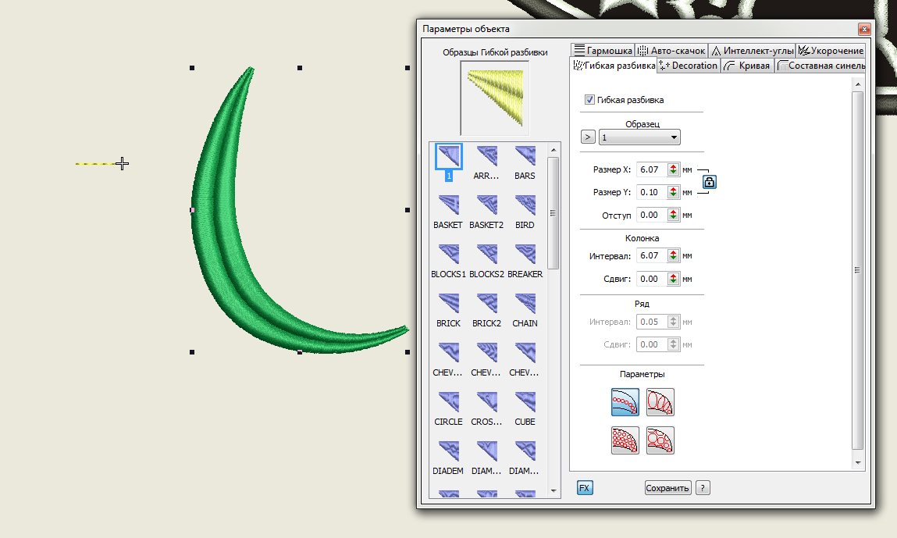This screenshot has height=538, width=897.
Task: Choose the DIADEM pattern icon
Action: [x=448, y=451]
